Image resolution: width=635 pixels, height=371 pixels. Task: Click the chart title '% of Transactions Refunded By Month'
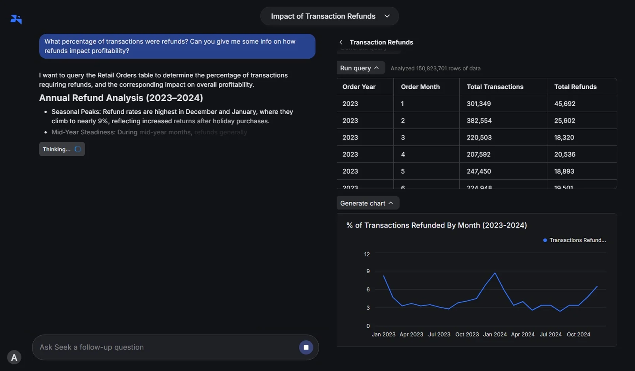(x=437, y=225)
